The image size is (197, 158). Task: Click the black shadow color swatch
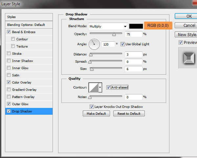(x=136, y=26)
